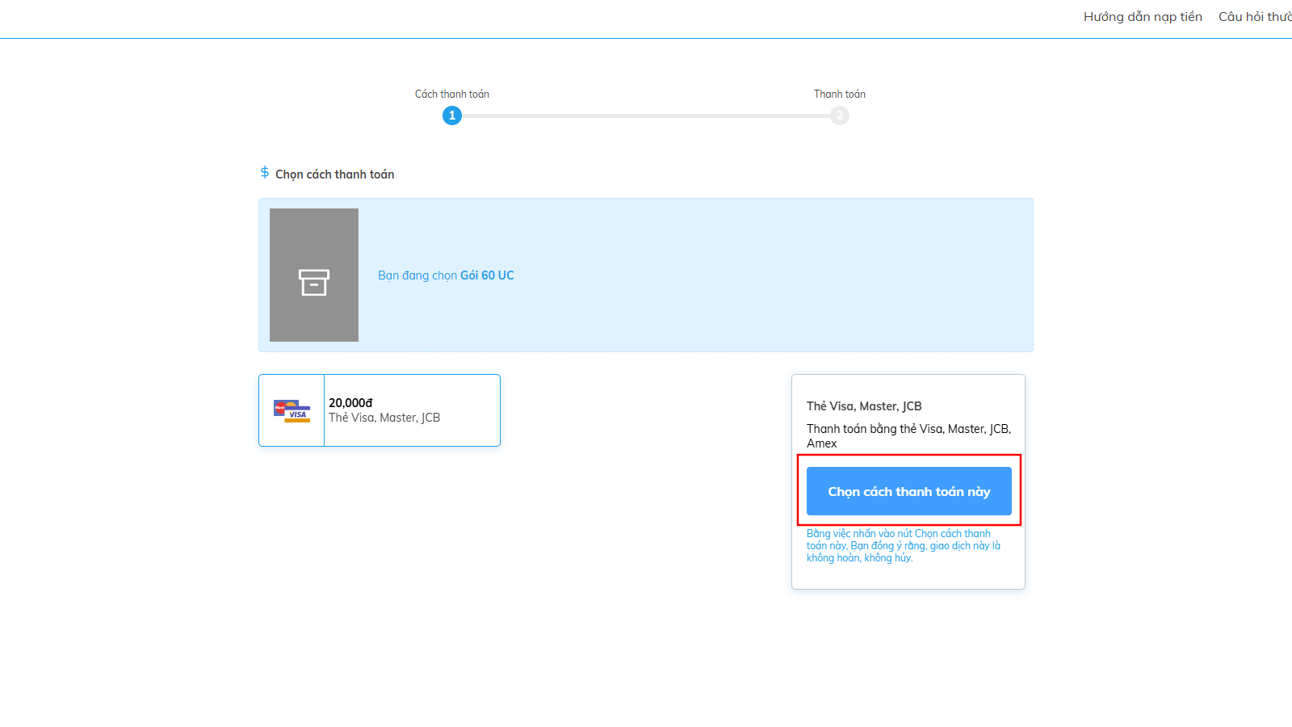Image resolution: width=1292 pixels, height=727 pixels.
Task: Click the archive box icon in package image
Action: [x=314, y=282]
